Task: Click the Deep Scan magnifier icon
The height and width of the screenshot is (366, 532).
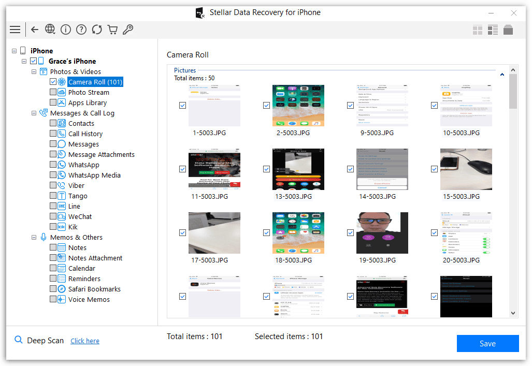Action: (x=18, y=340)
